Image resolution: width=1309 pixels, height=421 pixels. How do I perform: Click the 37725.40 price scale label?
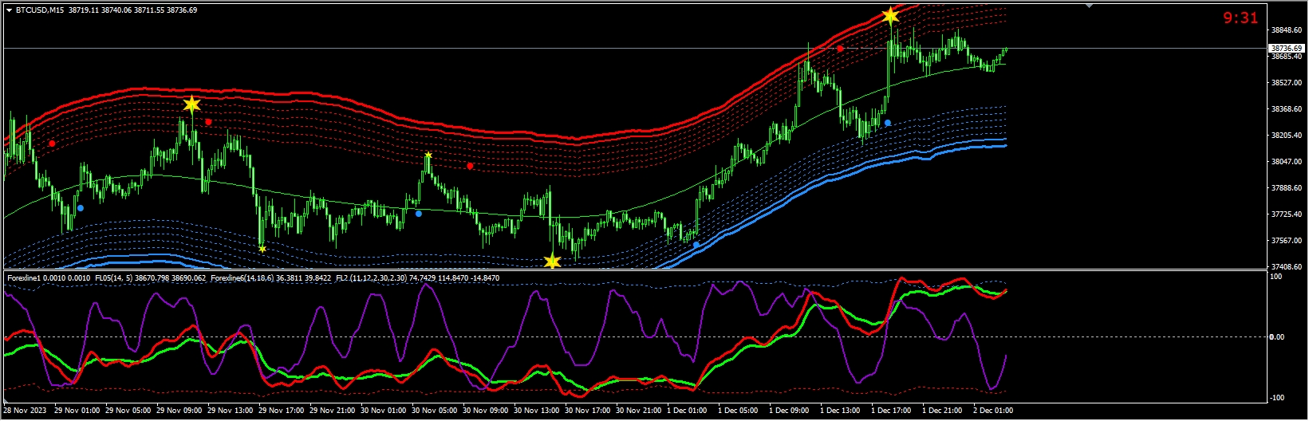click(1287, 214)
